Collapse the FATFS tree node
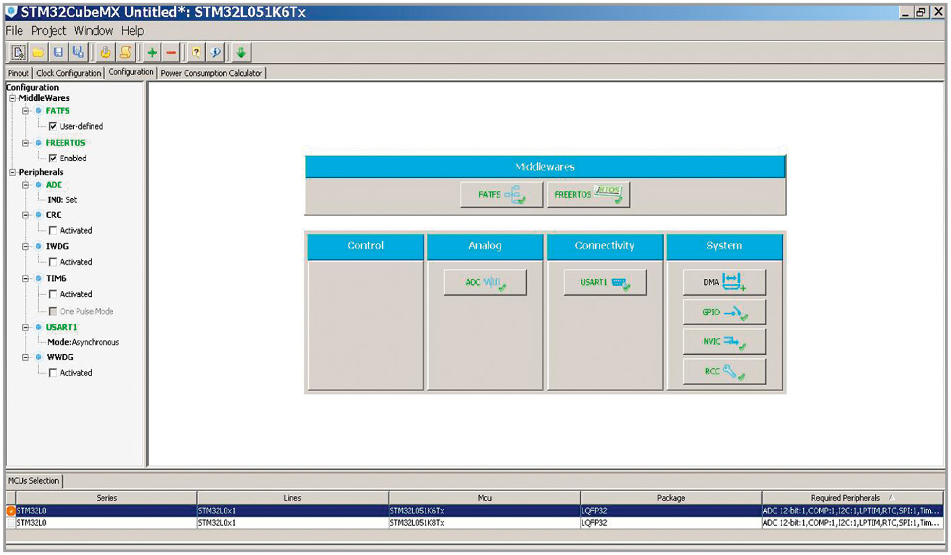The width and height of the screenshot is (951, 555). click(x=26, y=111)
